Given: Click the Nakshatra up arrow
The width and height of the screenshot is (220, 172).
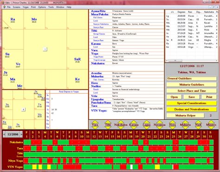Looking at the screenshot, I should point(121,122).
